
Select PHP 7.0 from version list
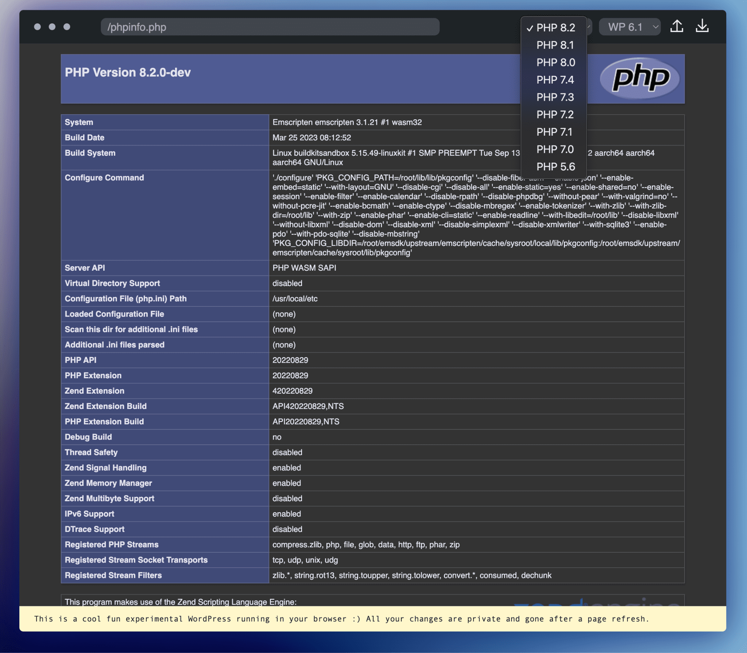pyautogui.click(x=554, y=148)
